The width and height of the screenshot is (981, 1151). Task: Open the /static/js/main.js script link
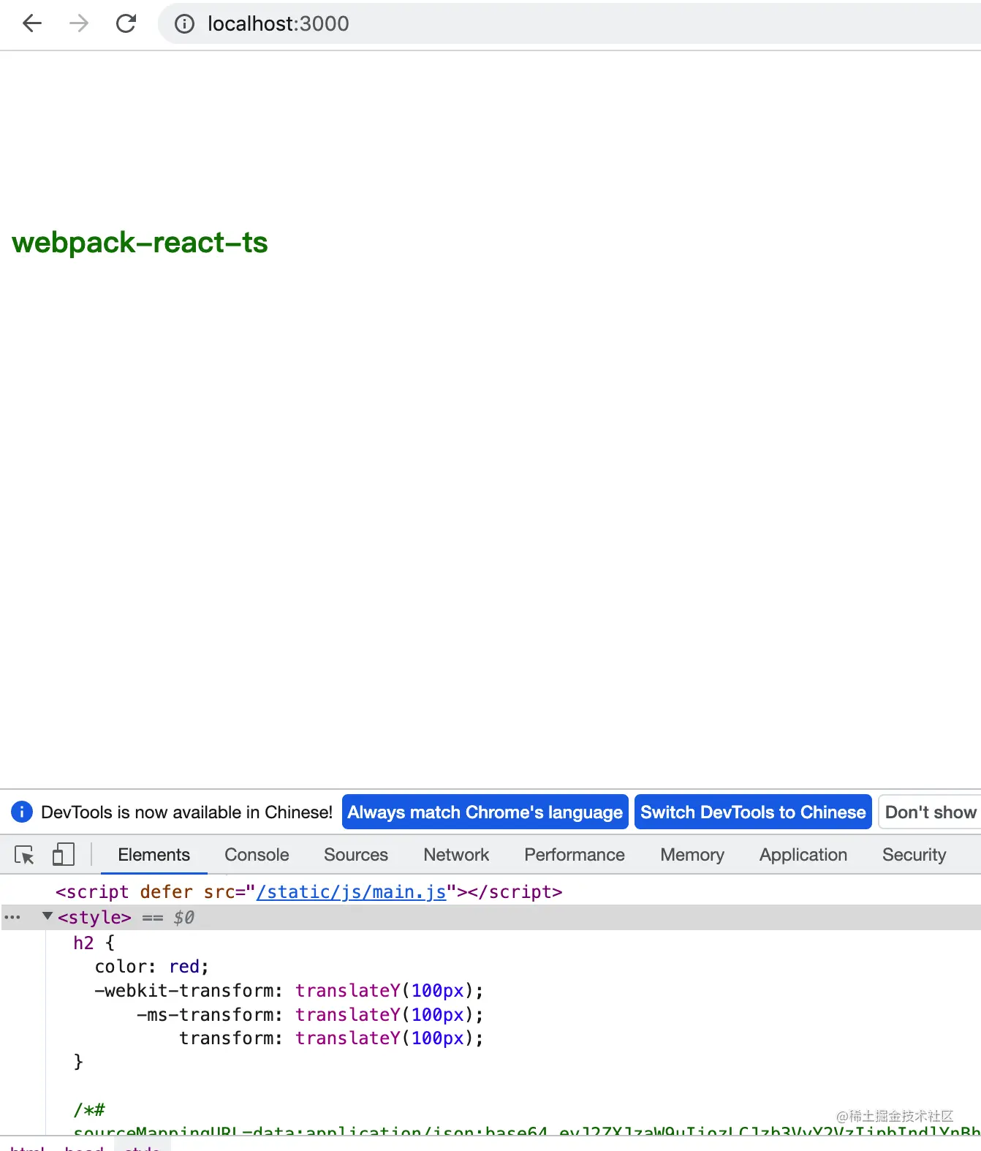coord(351,892)
